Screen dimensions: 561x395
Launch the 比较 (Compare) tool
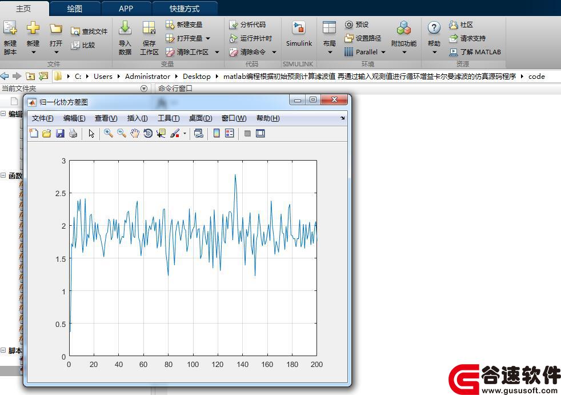click(83, 45)
